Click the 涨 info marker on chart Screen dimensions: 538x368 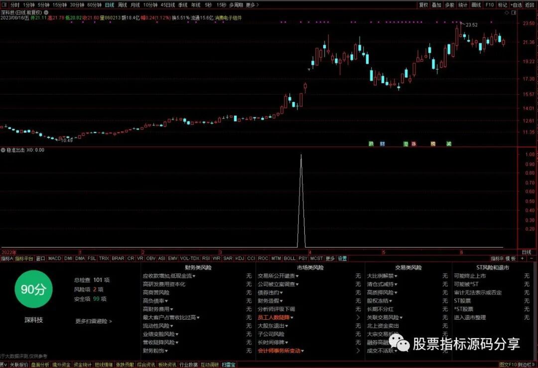point(414,144)
